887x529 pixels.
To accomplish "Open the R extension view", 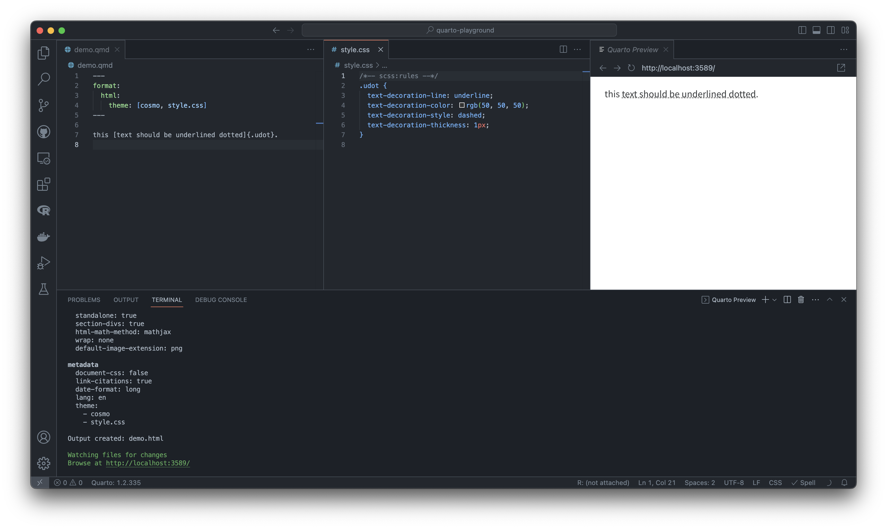I will coord(43,210).
